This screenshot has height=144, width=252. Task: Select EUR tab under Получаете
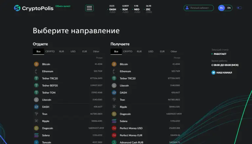pyautogui.click(x=162, y=52)
